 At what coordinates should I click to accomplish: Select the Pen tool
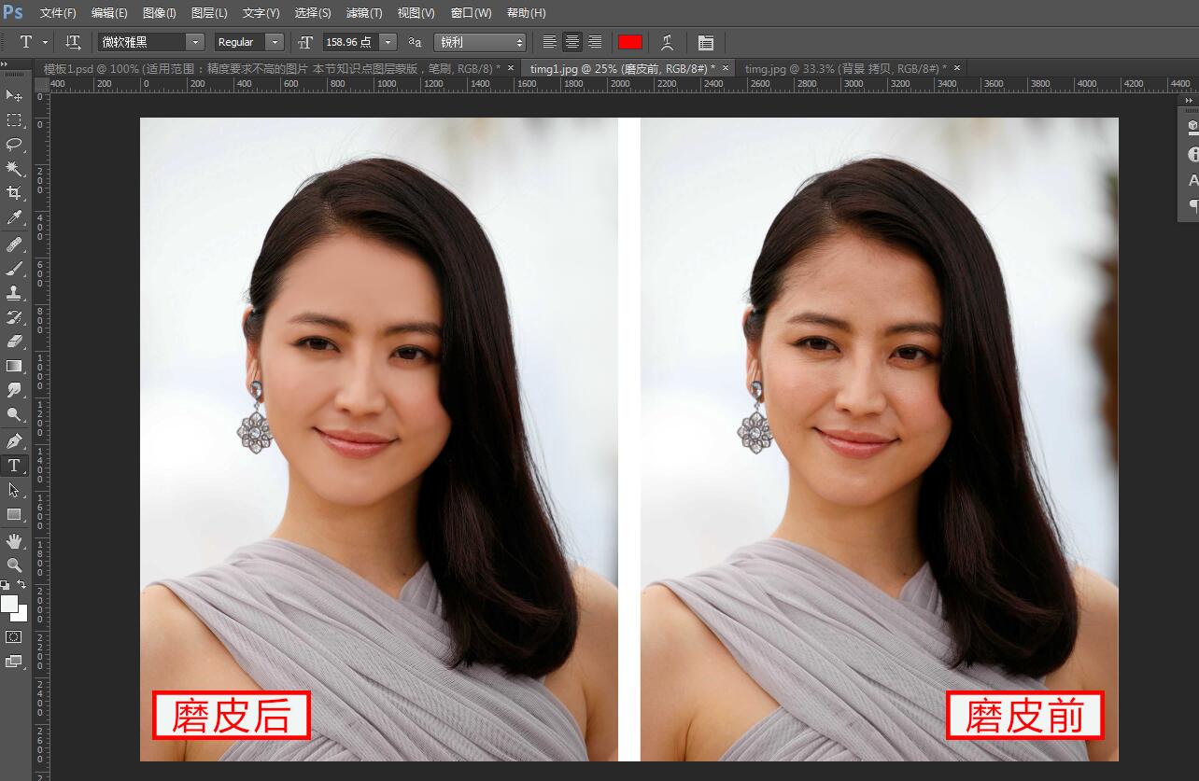click(x=14, y=441)
